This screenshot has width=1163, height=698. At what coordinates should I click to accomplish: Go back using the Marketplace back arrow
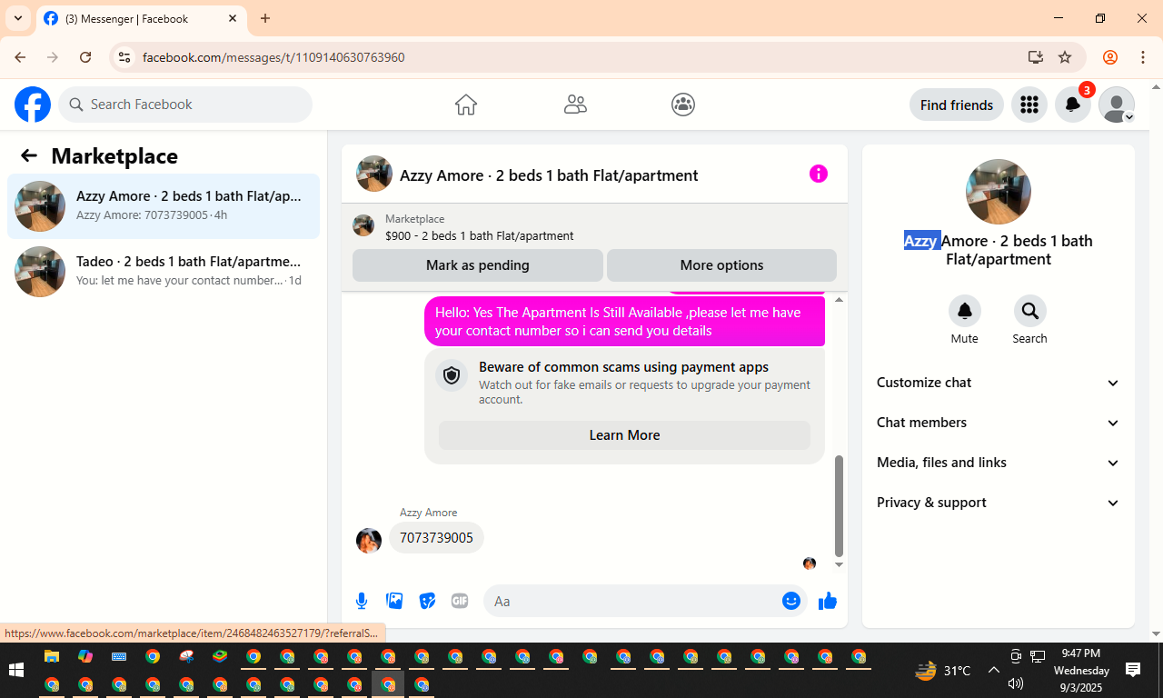pos(29,155)
